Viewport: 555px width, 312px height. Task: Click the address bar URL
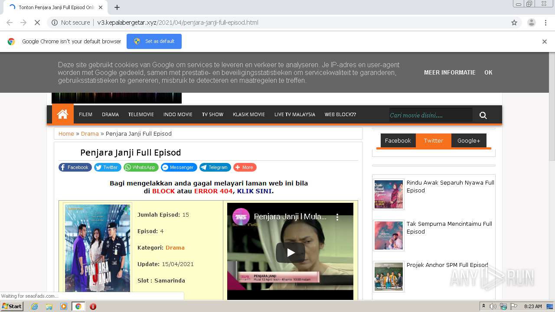(x=178, y=23)
